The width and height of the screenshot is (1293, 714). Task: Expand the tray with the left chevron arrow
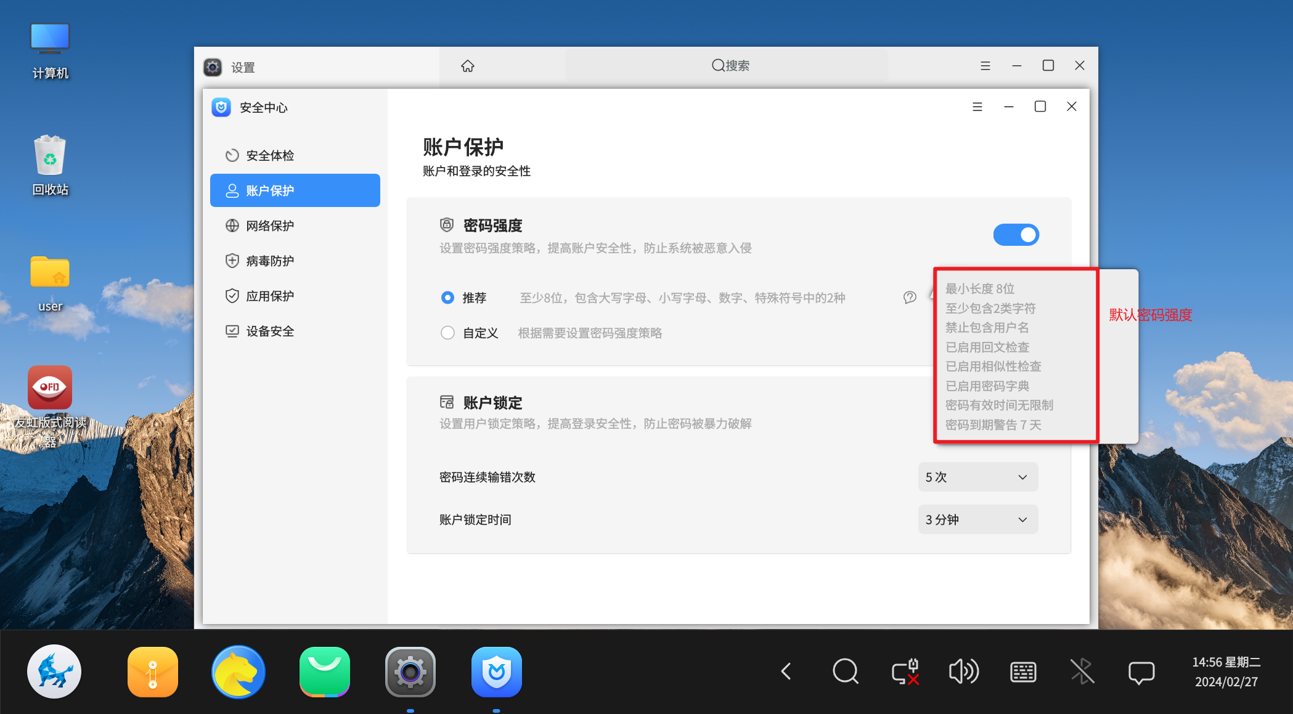click(786, 671)
